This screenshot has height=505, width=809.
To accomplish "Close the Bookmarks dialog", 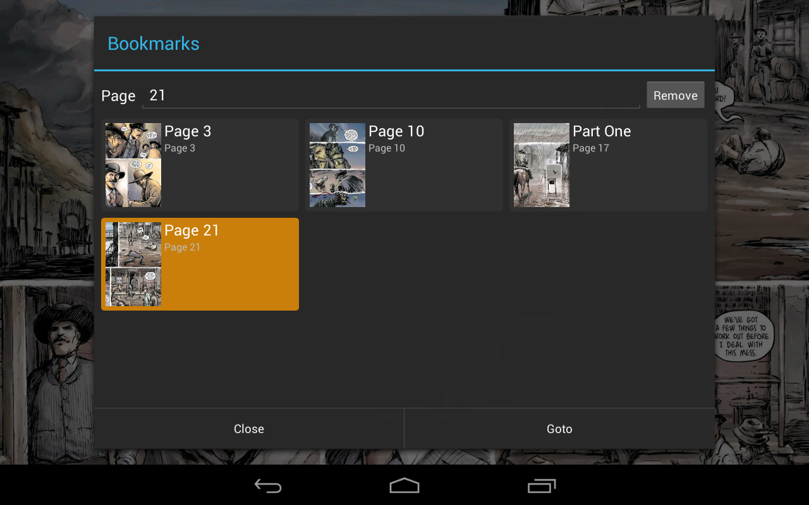I will (249, 429).
